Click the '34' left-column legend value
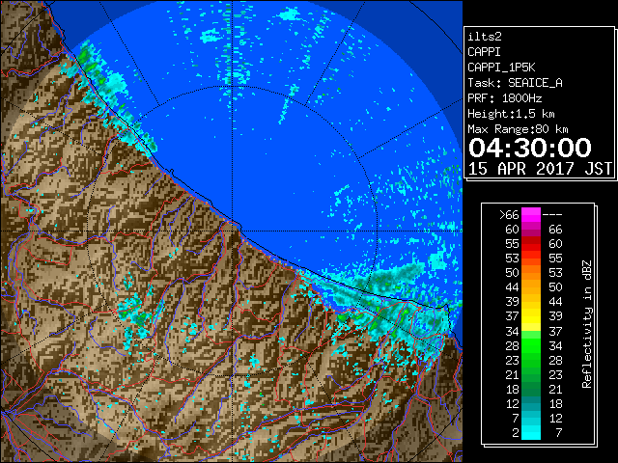This screenshot has height=463, width=618. [x=512, y=332]
